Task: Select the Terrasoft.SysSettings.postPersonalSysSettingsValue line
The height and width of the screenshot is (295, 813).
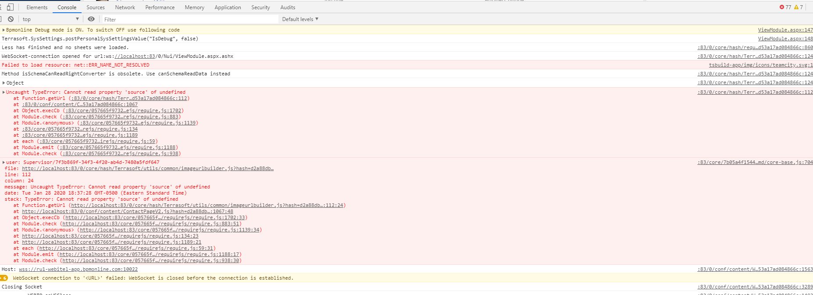Action: tap(100, 39)
